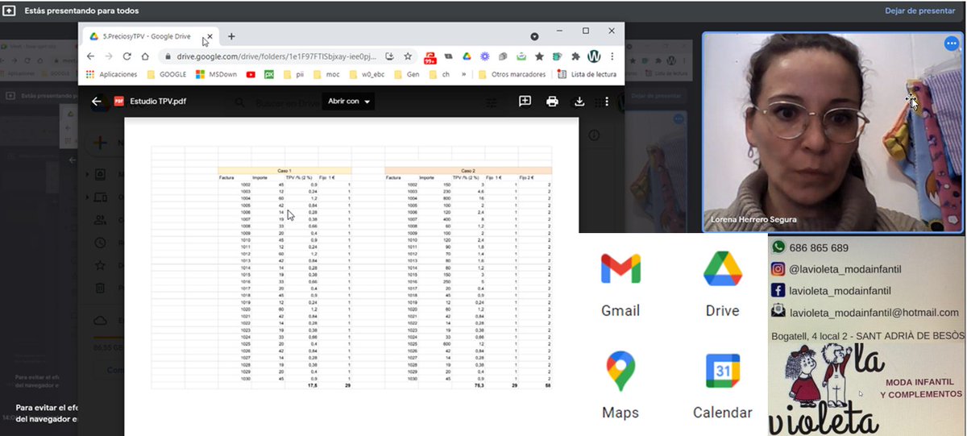Click the green px bookmark icon

click(269, 74)
